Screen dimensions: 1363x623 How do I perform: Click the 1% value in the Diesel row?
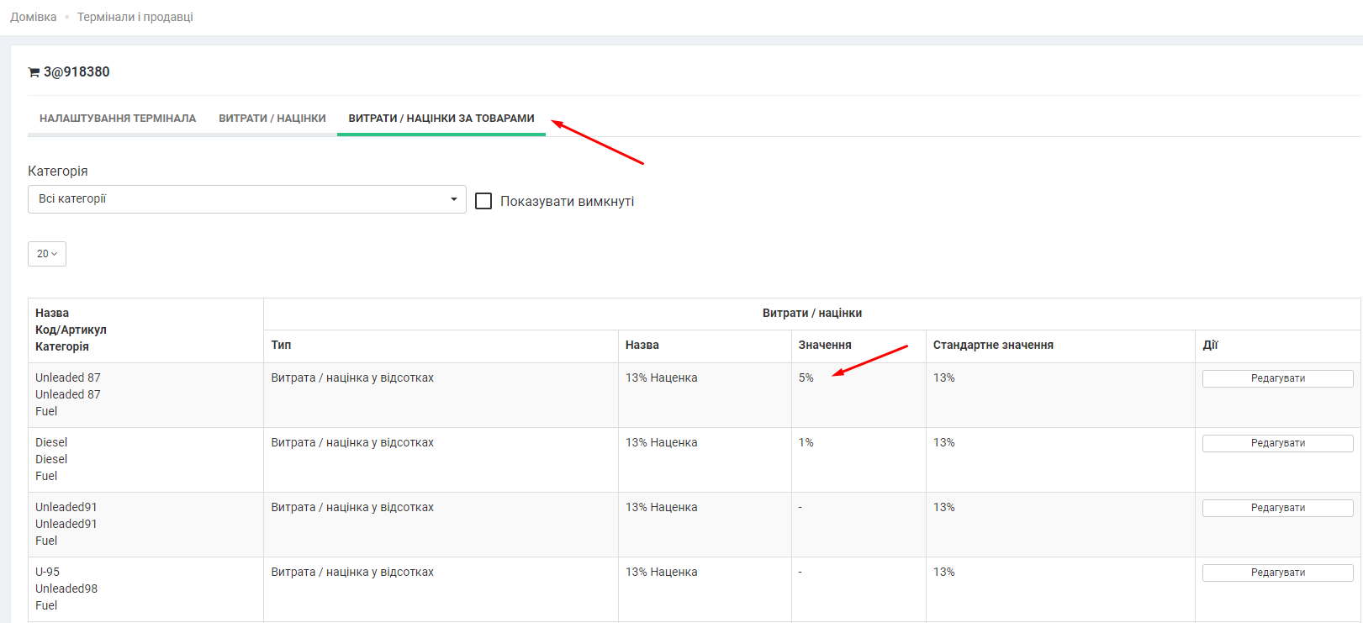(x=806, y=443)
